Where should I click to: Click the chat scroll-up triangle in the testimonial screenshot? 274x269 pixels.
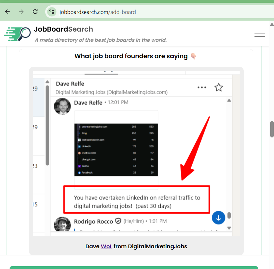coord(229,100)
